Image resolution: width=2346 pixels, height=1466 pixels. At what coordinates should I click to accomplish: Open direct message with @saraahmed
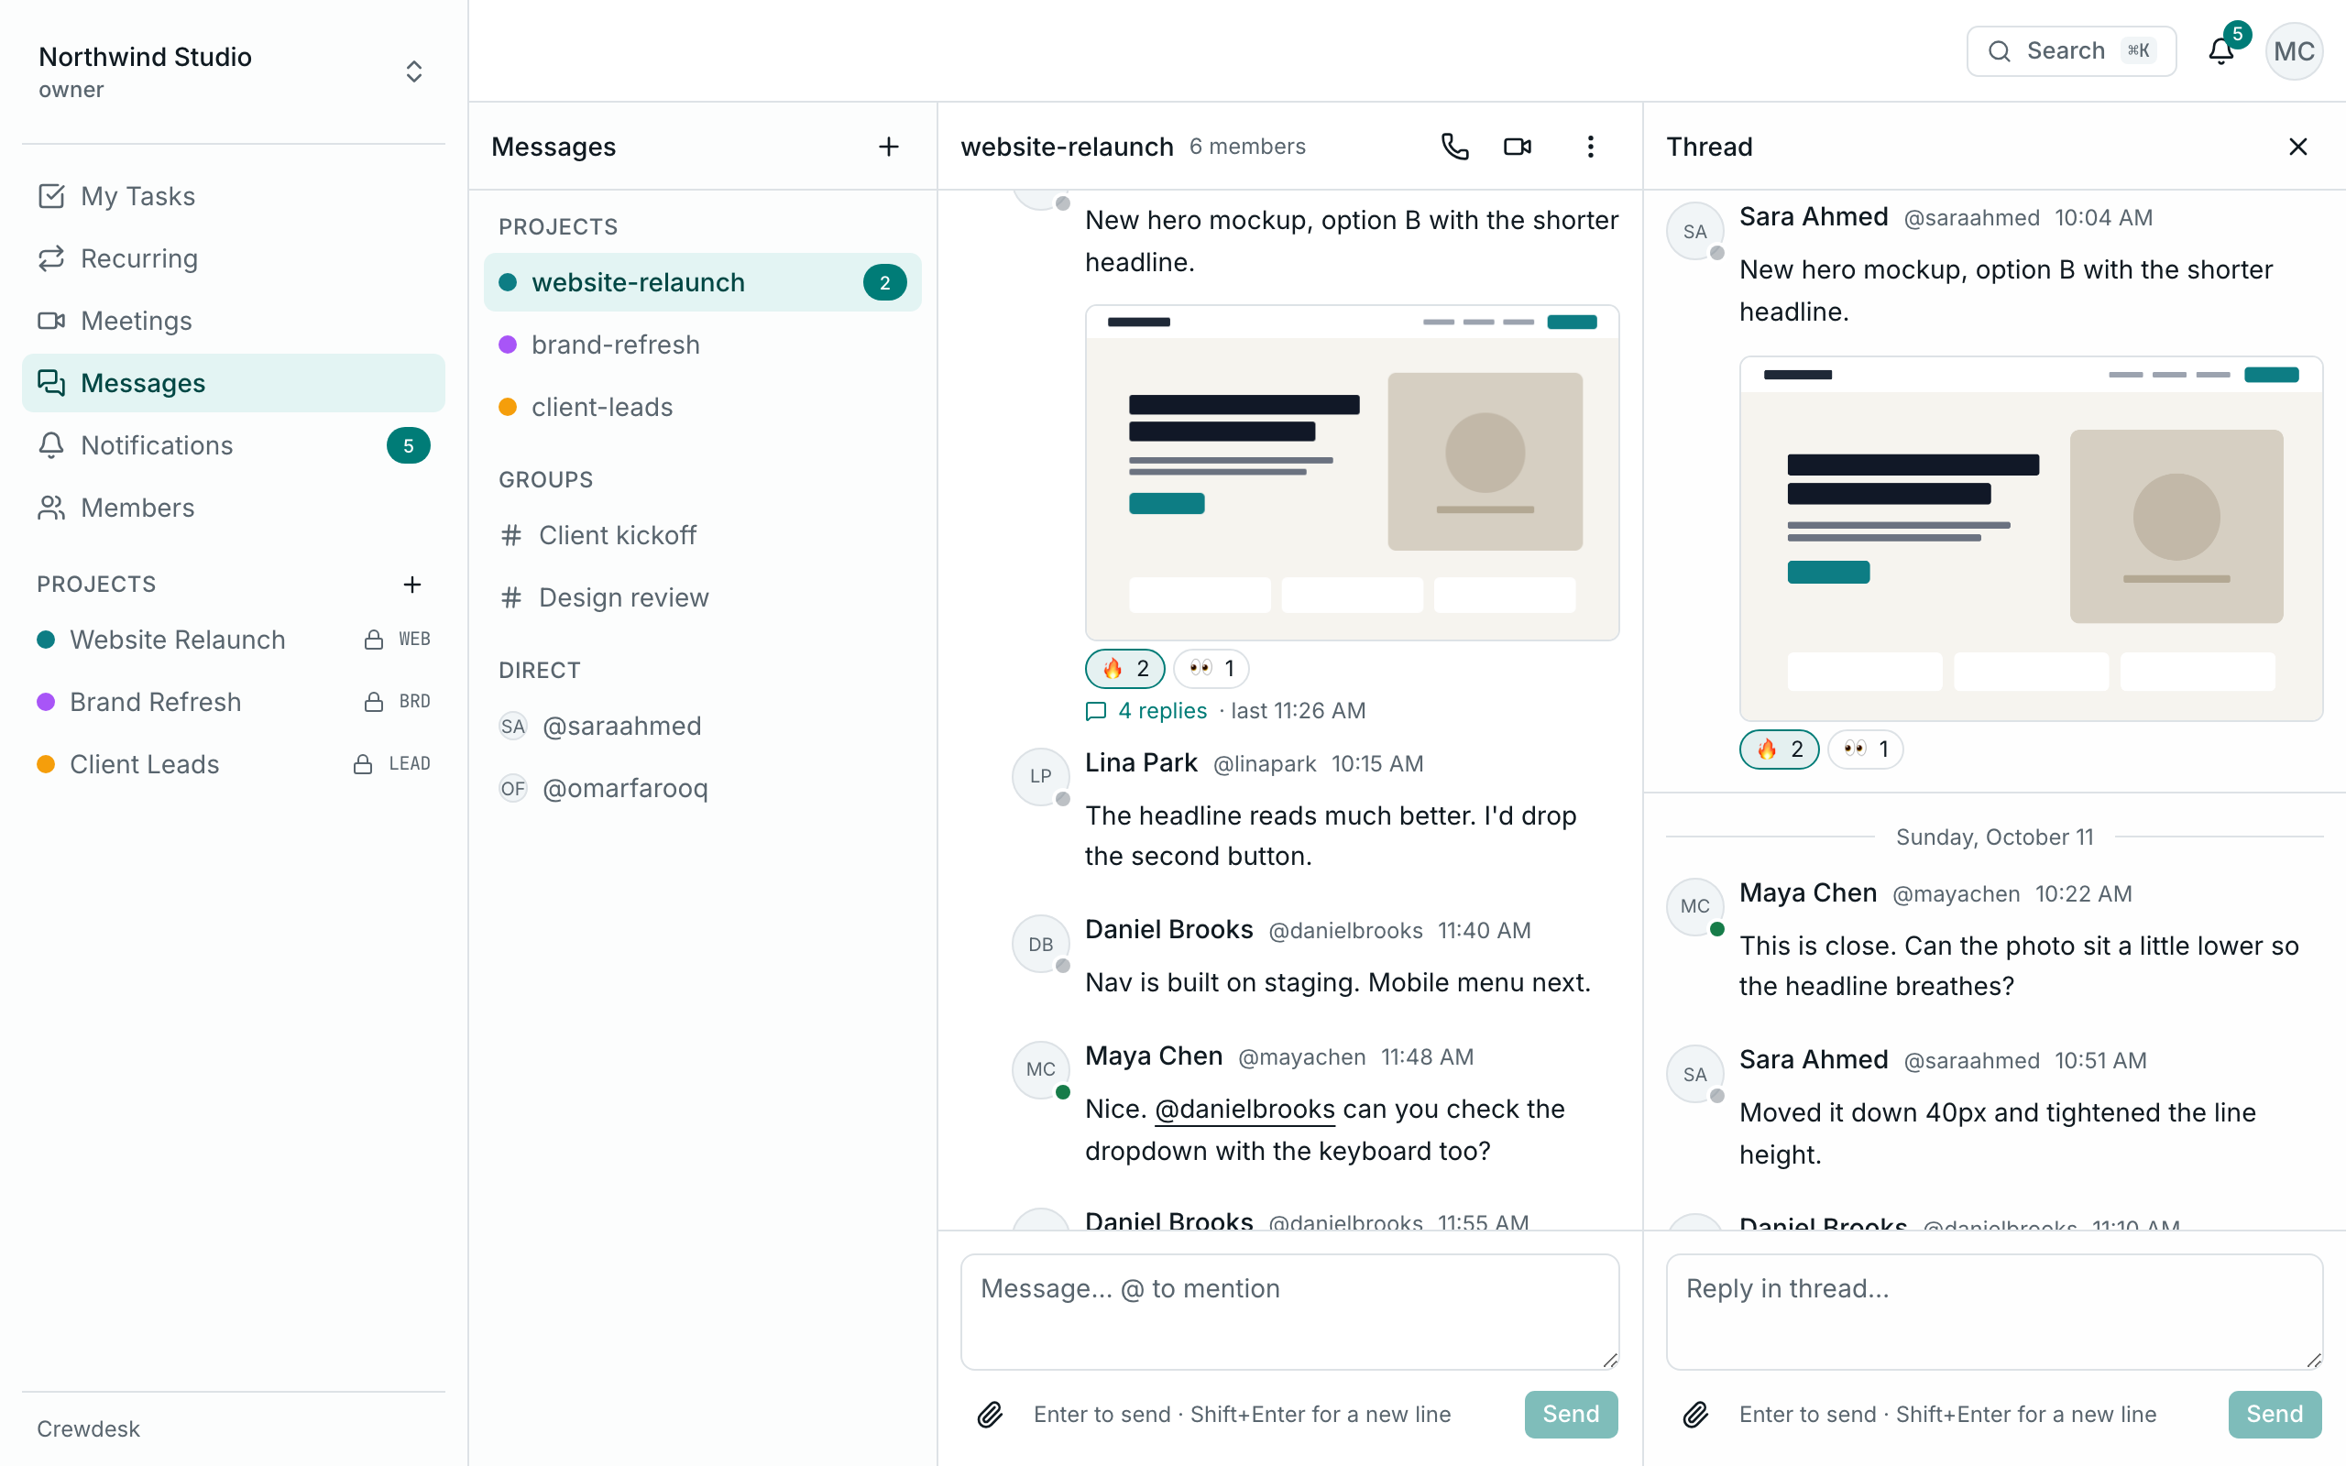pyautogui.click(x=702, y=727)
